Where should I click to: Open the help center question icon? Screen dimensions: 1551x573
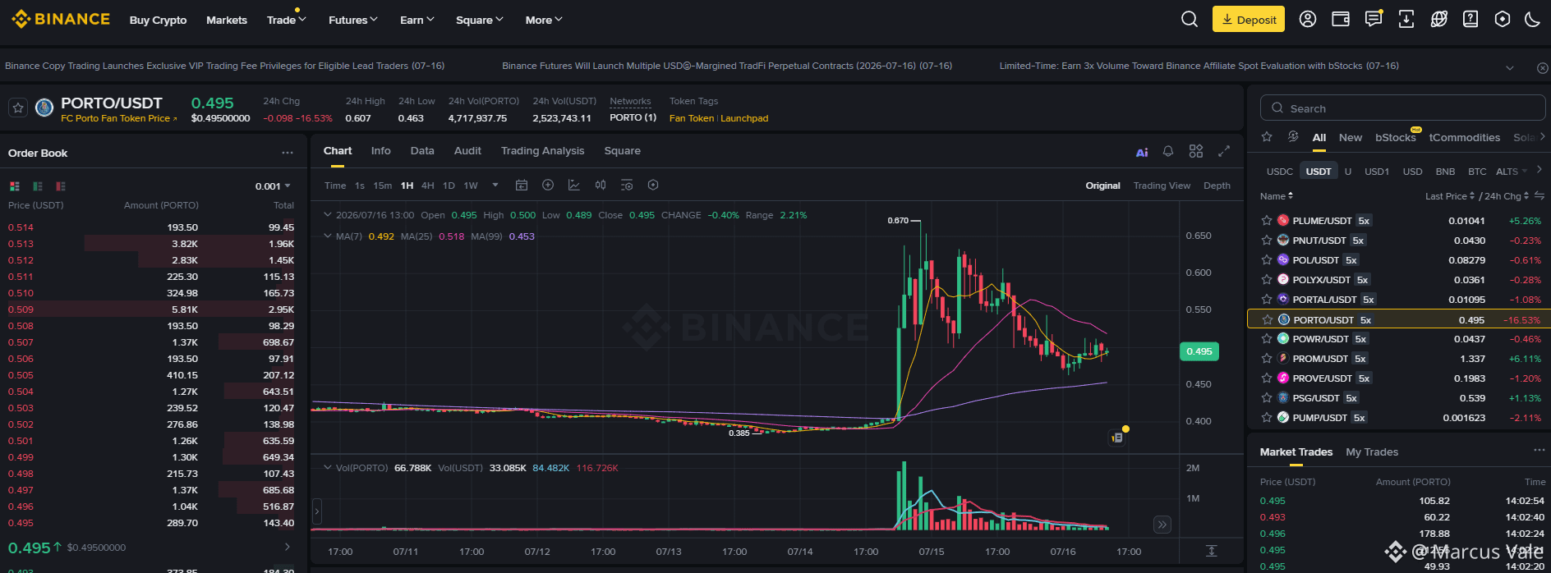(1470, 19)
